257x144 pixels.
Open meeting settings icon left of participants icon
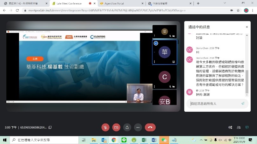click(230, 127)
